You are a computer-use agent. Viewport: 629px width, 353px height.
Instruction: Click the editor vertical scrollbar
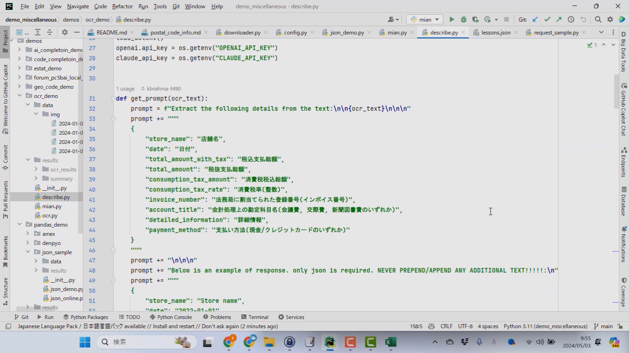[617, 92]
